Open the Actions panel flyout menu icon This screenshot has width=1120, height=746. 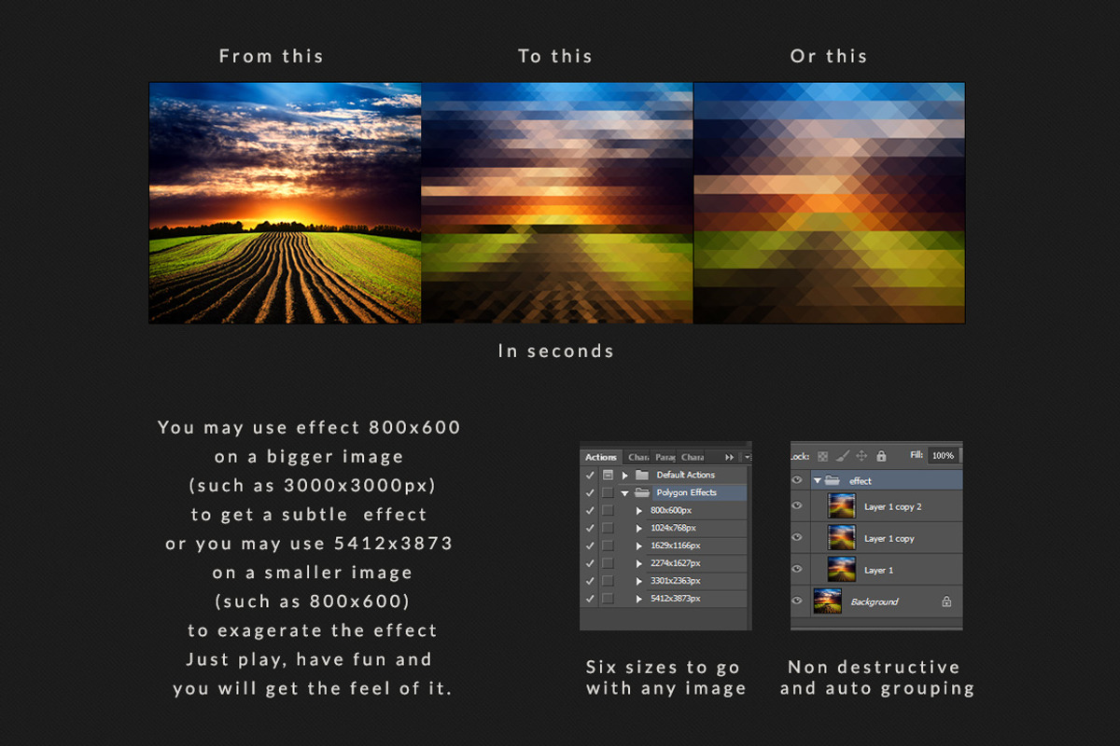click(x=747, y=457)
